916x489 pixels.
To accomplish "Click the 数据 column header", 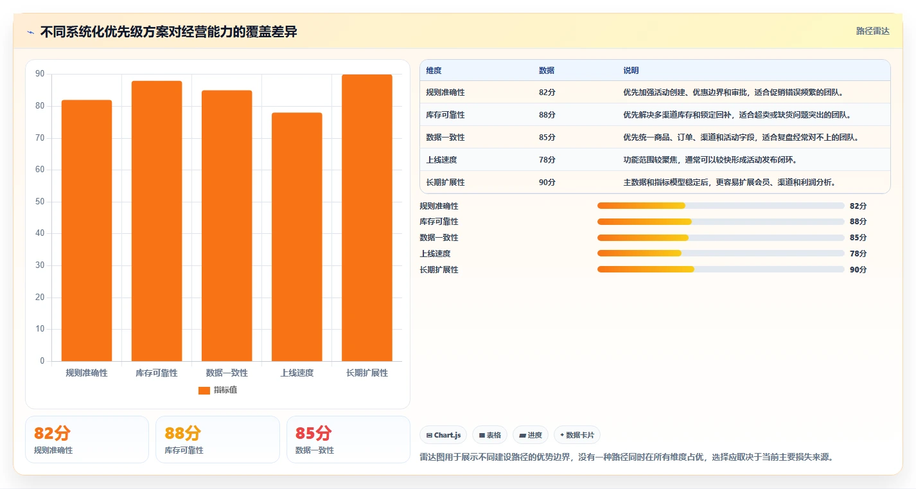I will point(547,71).
